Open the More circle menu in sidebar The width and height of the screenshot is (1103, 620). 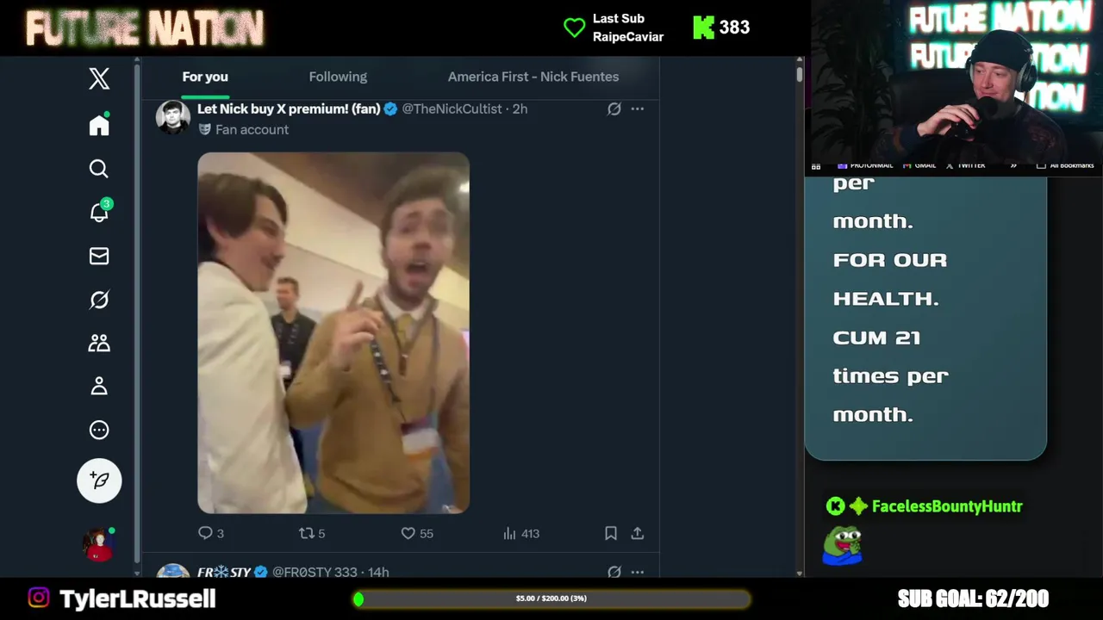point(99,430)
